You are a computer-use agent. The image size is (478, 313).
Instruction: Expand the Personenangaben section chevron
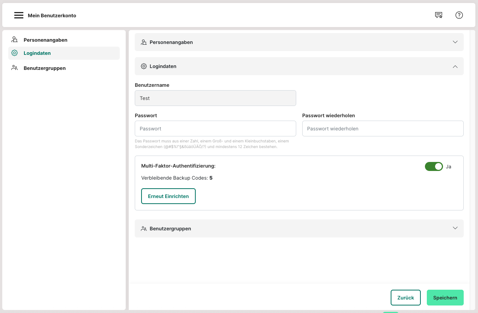coord(455,42)
